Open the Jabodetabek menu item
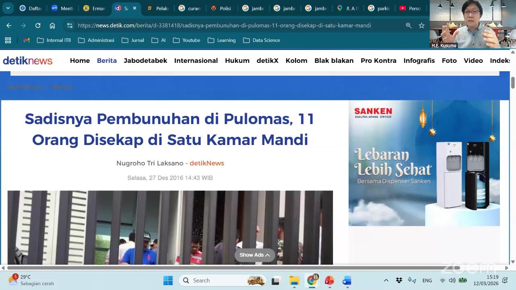The image size is (516, 290). [146, 60]
